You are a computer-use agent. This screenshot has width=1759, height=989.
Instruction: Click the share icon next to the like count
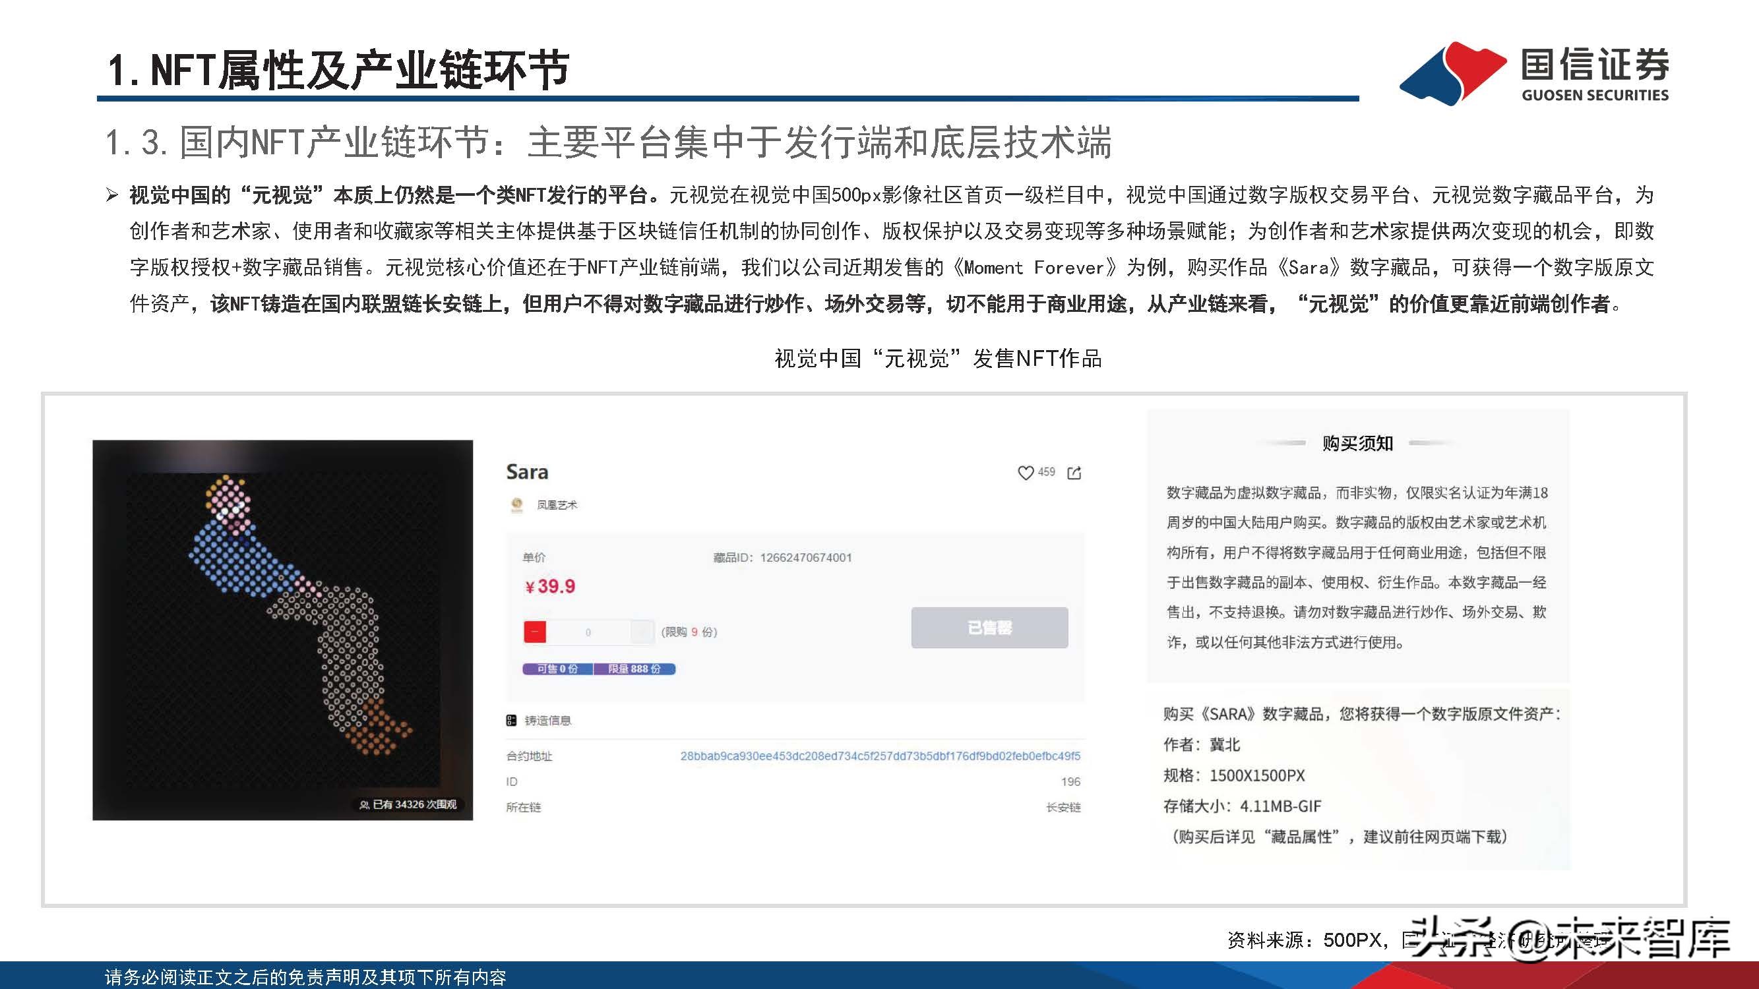pos(1076,471)
